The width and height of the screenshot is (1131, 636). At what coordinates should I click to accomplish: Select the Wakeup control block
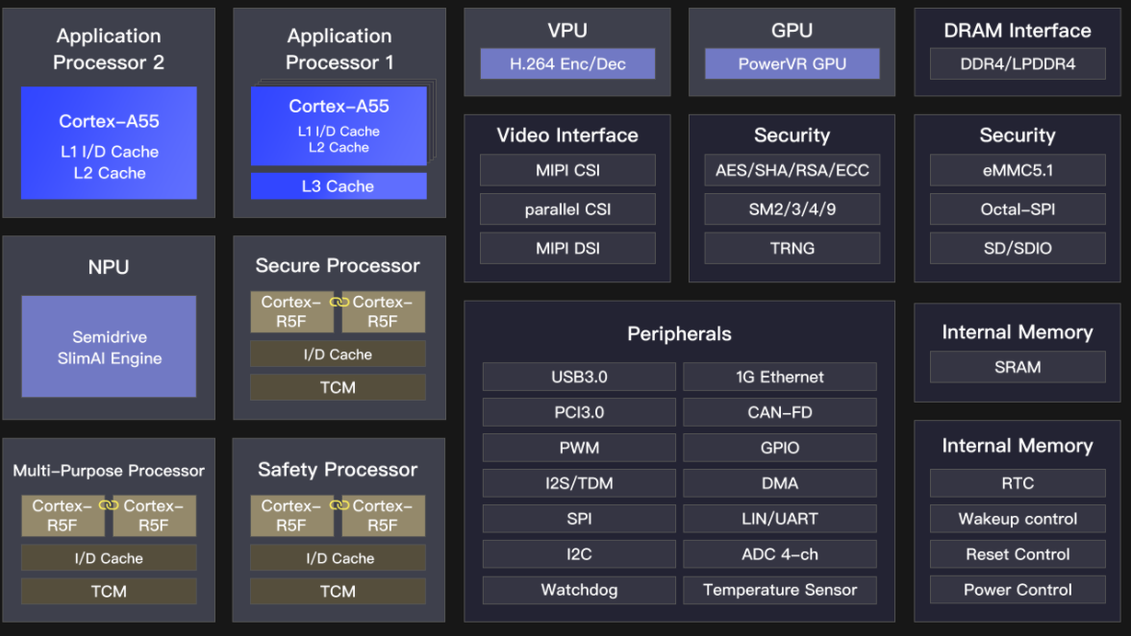(1018, 519)
